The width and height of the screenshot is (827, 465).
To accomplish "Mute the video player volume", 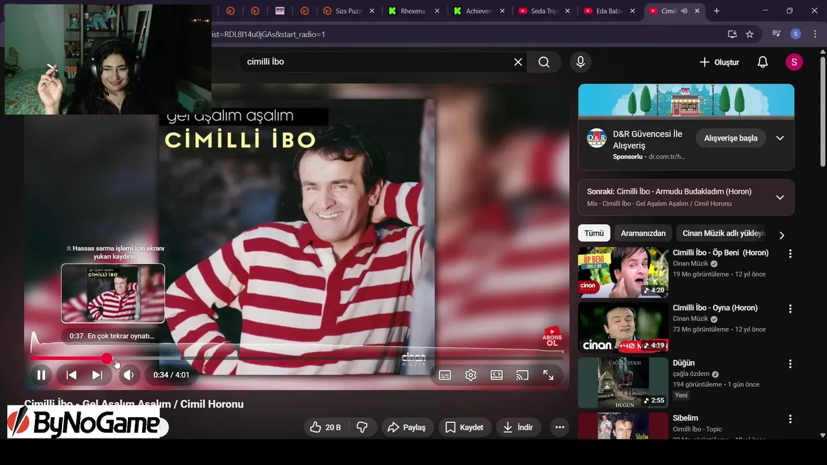I will [129, 375].
